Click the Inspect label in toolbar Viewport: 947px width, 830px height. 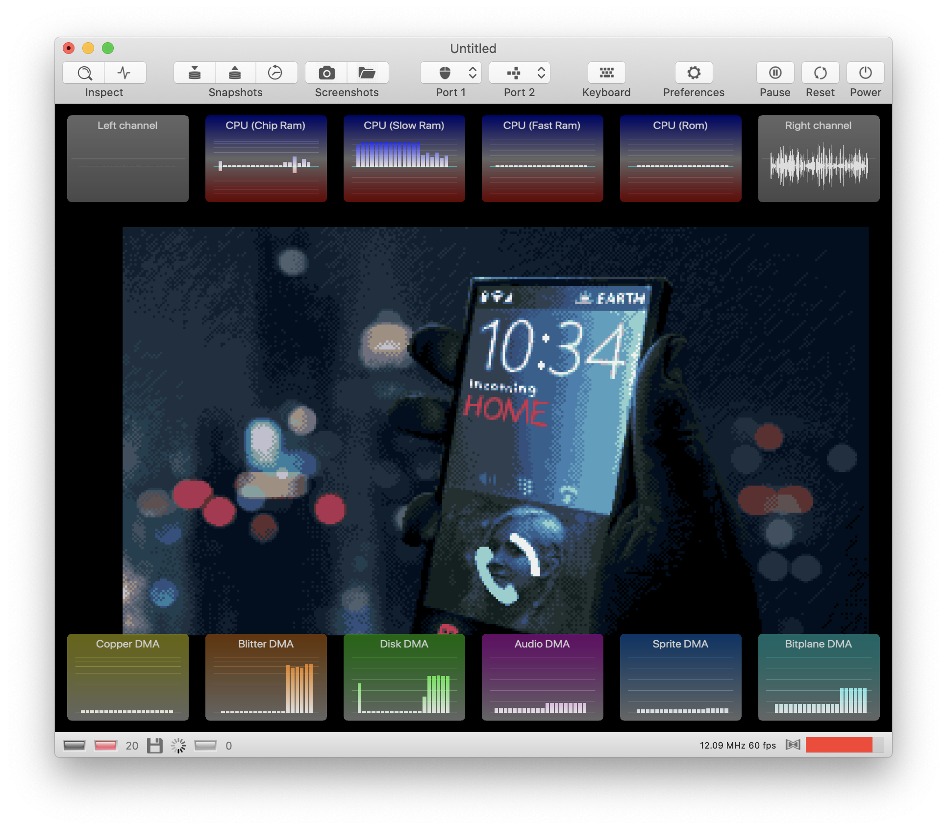(104, 92)
